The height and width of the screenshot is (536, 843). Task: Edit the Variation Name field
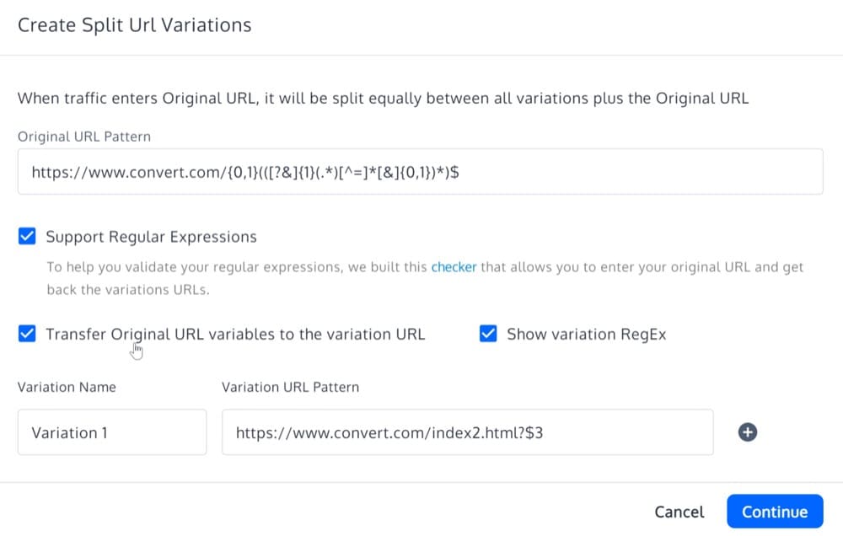pos(112,432)
